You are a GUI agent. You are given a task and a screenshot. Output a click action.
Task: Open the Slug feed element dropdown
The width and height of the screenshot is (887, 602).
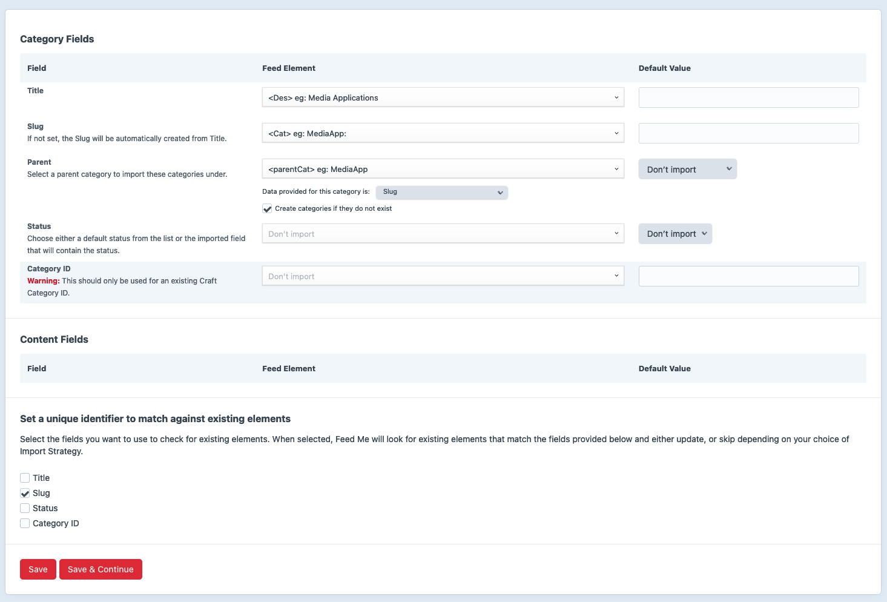coord(443,133)
